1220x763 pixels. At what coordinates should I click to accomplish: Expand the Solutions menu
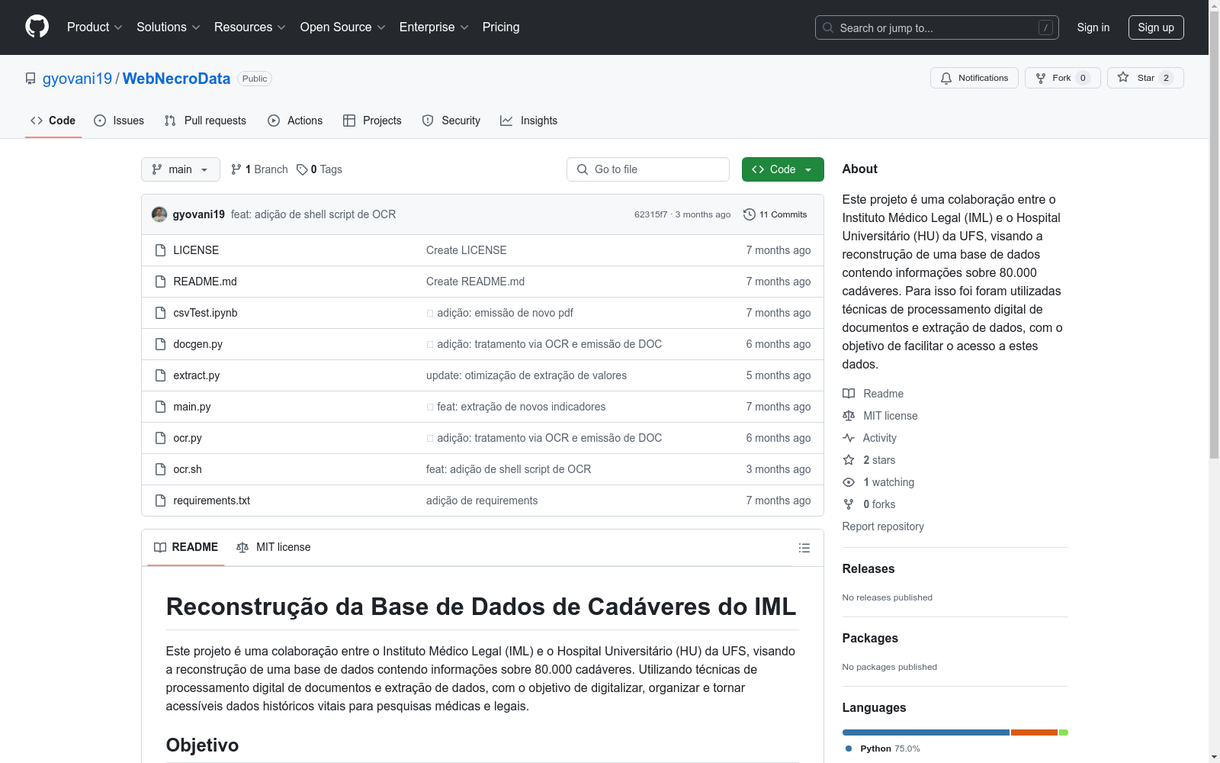coord(169,27)
